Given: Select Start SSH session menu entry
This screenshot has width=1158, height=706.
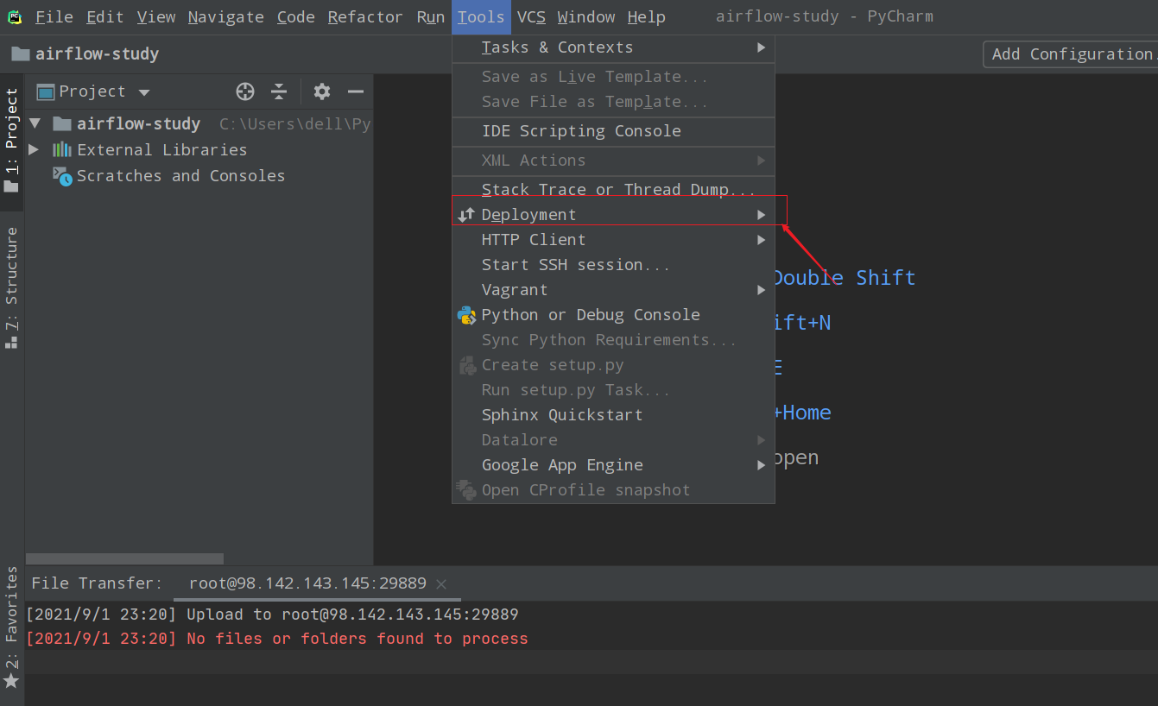Looking at the screenshot, I should point(575,265).
